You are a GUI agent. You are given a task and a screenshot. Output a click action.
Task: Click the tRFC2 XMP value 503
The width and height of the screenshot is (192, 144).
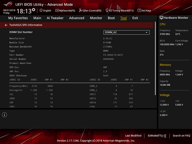point(131,98)
